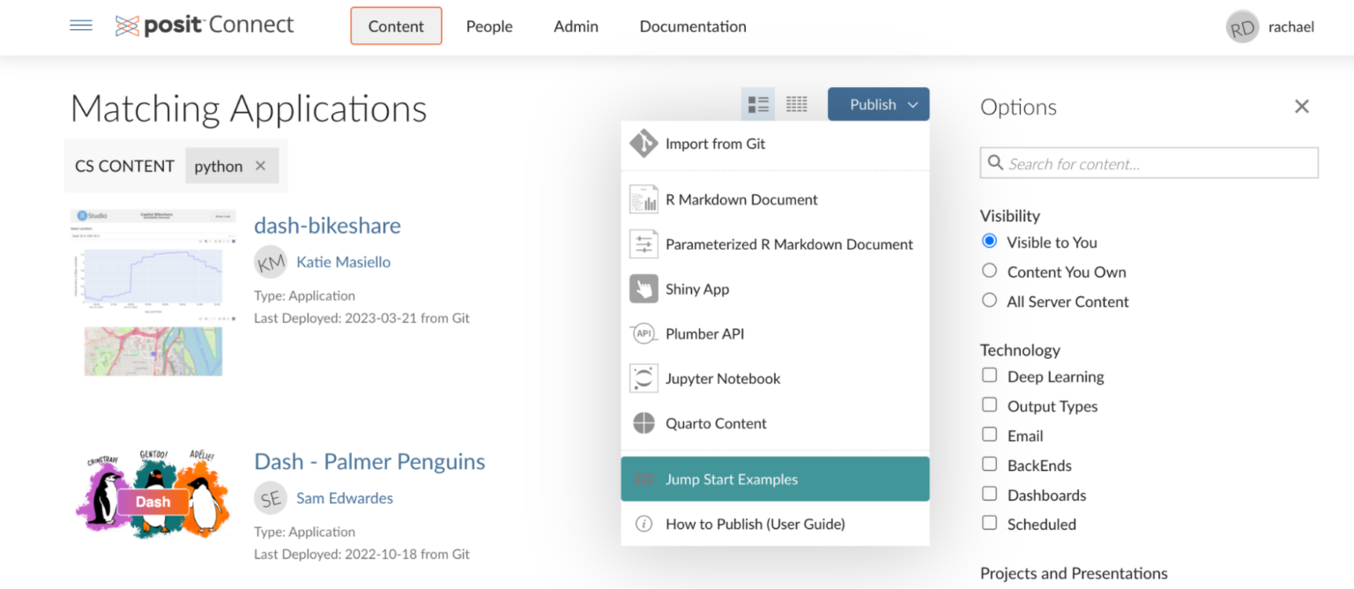Open the Dash Palmer Penguins thumbnail
Viewport: 1354px width, 589px height.
pos(153,493)
